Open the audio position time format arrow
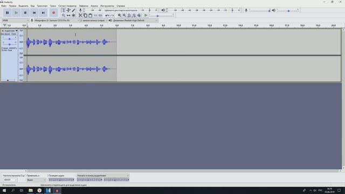 click(73, 180)
